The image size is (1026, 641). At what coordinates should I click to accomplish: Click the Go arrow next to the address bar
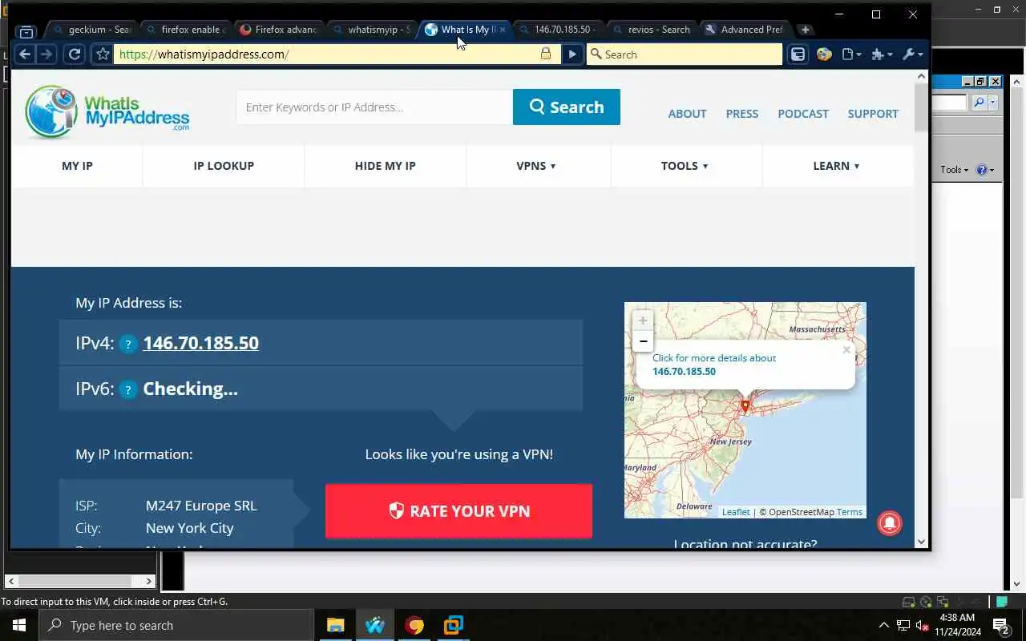[572, 54]
